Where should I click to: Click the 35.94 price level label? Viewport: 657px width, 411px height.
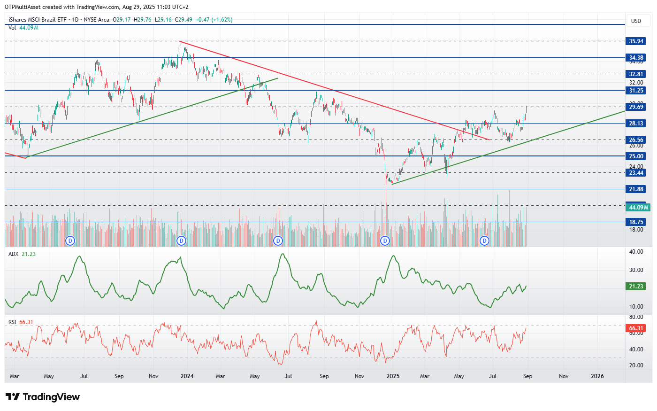click(x=636, y=41)
